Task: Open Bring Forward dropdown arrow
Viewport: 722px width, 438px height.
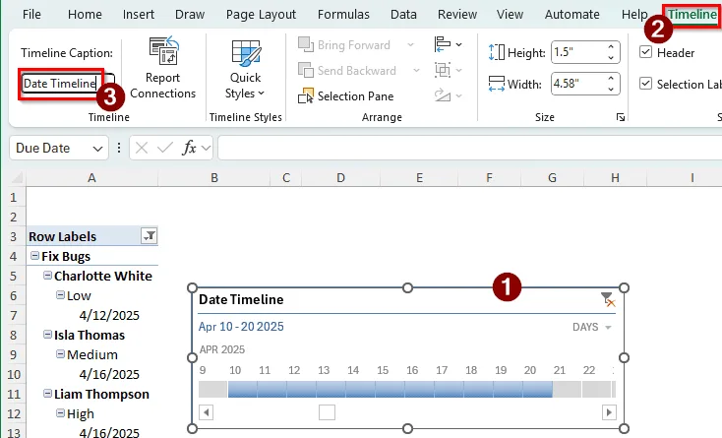Action: pos(410,45)
